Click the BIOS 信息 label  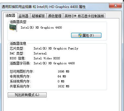click(18, 58)
